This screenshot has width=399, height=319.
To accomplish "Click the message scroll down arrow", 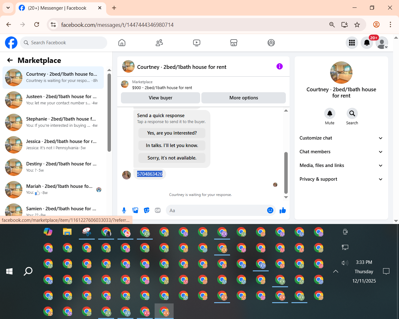I will point(286,197).
